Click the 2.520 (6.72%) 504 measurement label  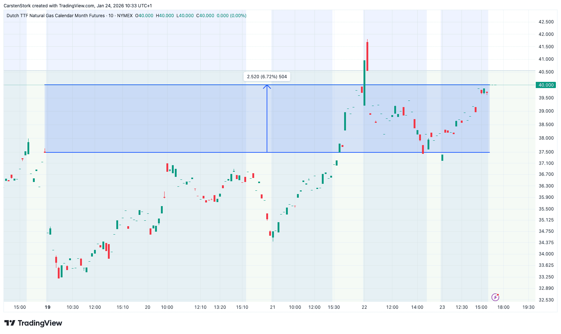pyautogui.click(x=267, y=77)
